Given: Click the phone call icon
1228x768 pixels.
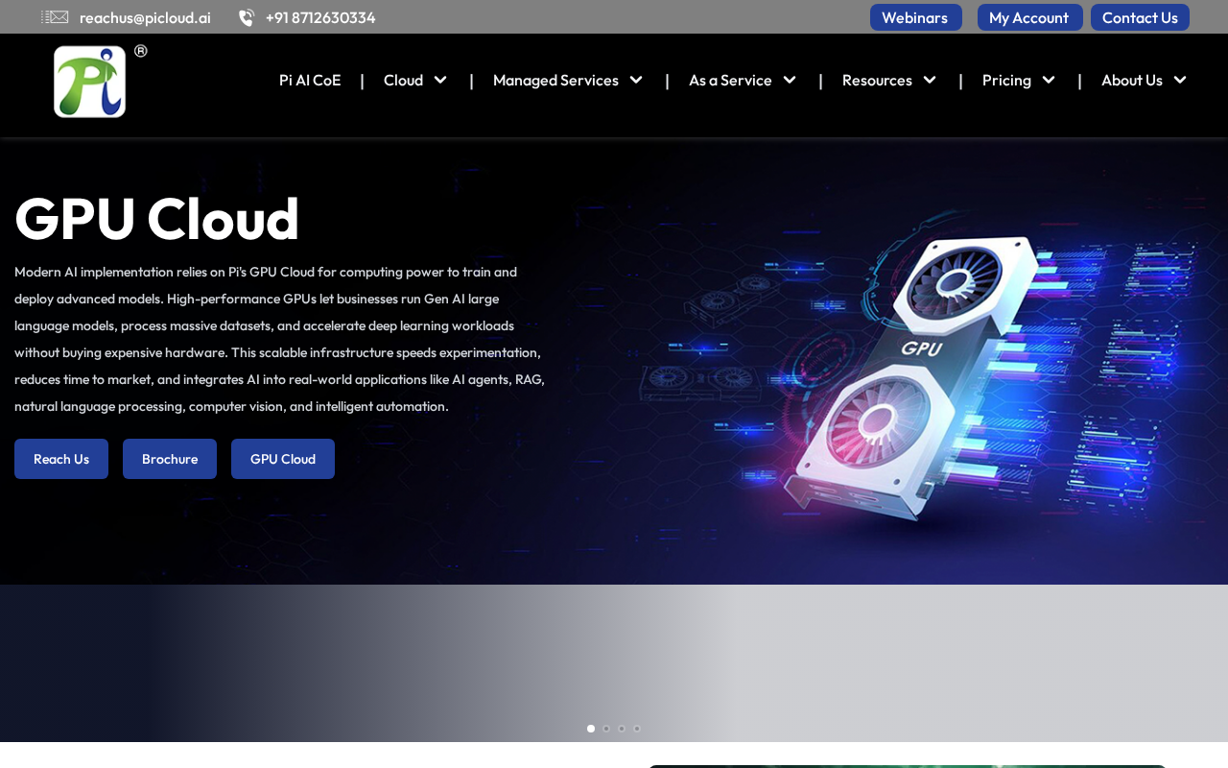Looking at the screenshot, I should tap(247, 17).
